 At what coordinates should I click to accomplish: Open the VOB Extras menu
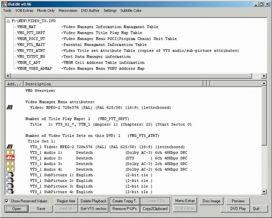pos(24,11)
